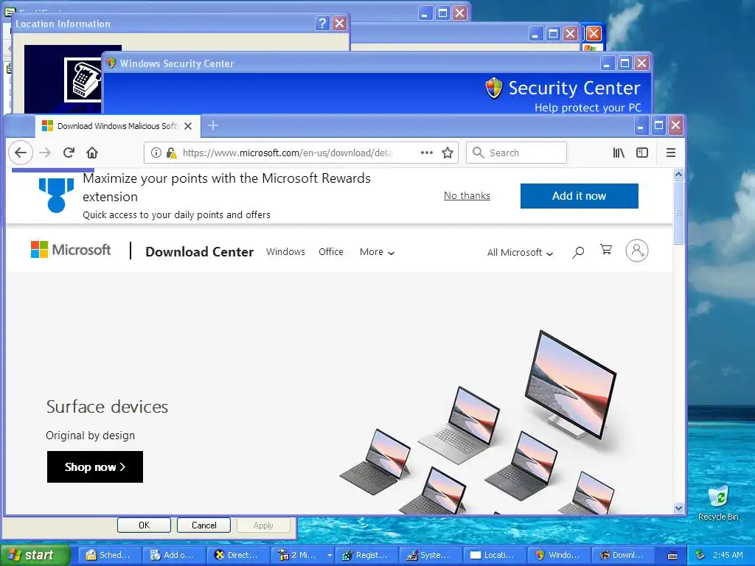Switch to Regist... taskbar window
755x566 pixels.
pyautogui.click(x=367, y=555)
